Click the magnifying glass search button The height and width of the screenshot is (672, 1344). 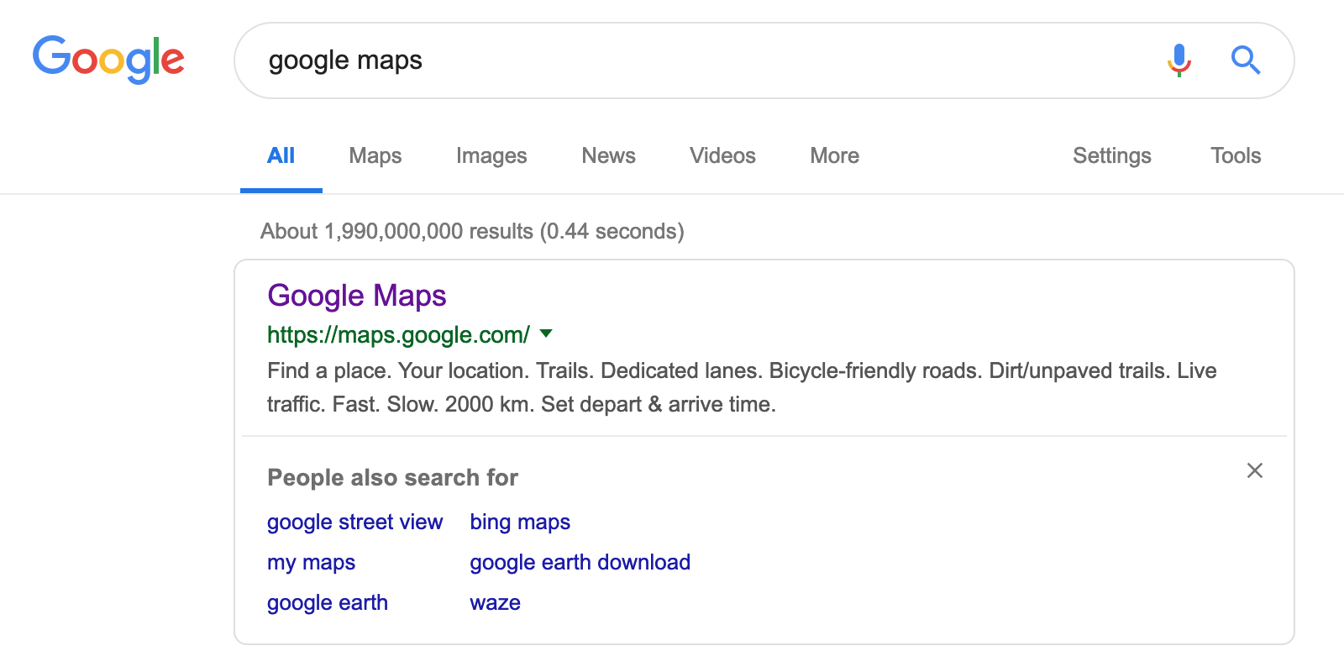(1245, 60)
